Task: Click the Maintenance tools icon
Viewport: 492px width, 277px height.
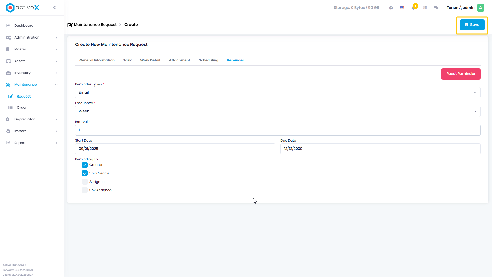Action: (x=8, y=85)
